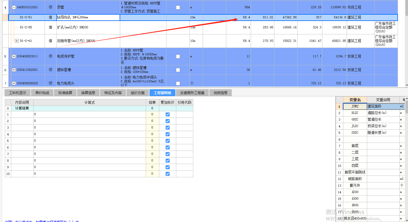Open the 标准换算 tab
The image size is (408, 222).
tap(65, 93)
